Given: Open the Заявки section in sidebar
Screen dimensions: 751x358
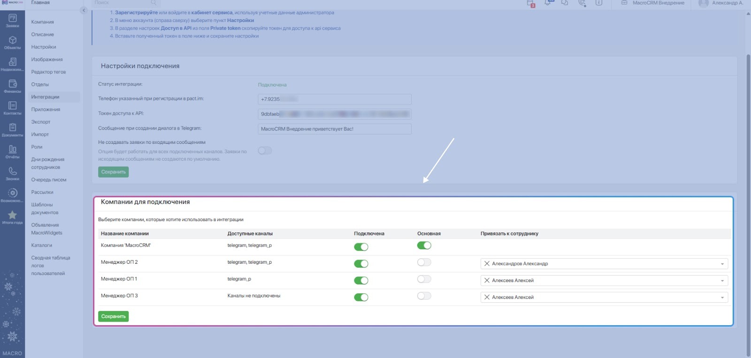Looking at the screenshot, I should (x=12, y=20).
